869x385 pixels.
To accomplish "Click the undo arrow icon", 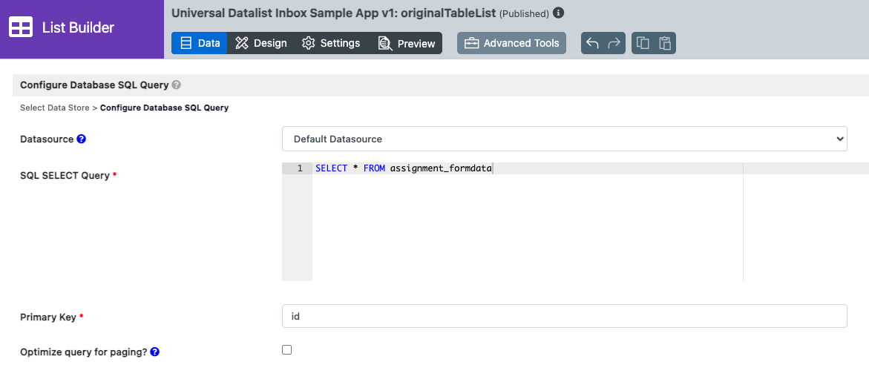I will (x=592, y=43).
